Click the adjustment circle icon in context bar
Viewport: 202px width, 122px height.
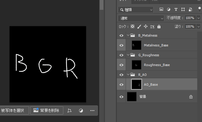click(81, 110)
